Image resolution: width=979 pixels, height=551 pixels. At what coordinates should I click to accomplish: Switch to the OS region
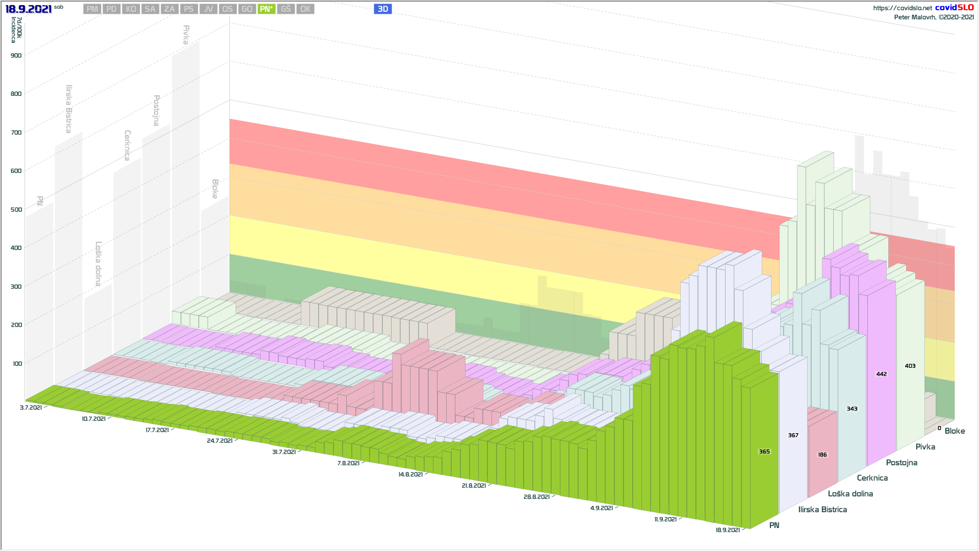point(227,9)
